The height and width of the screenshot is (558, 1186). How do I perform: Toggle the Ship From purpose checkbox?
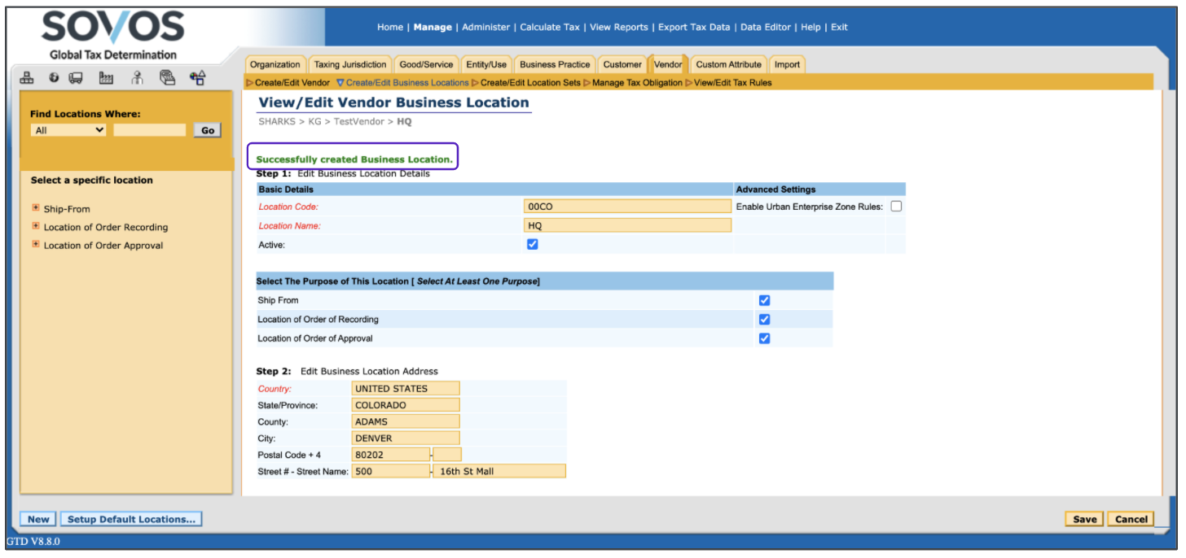[x=764, y=300]
